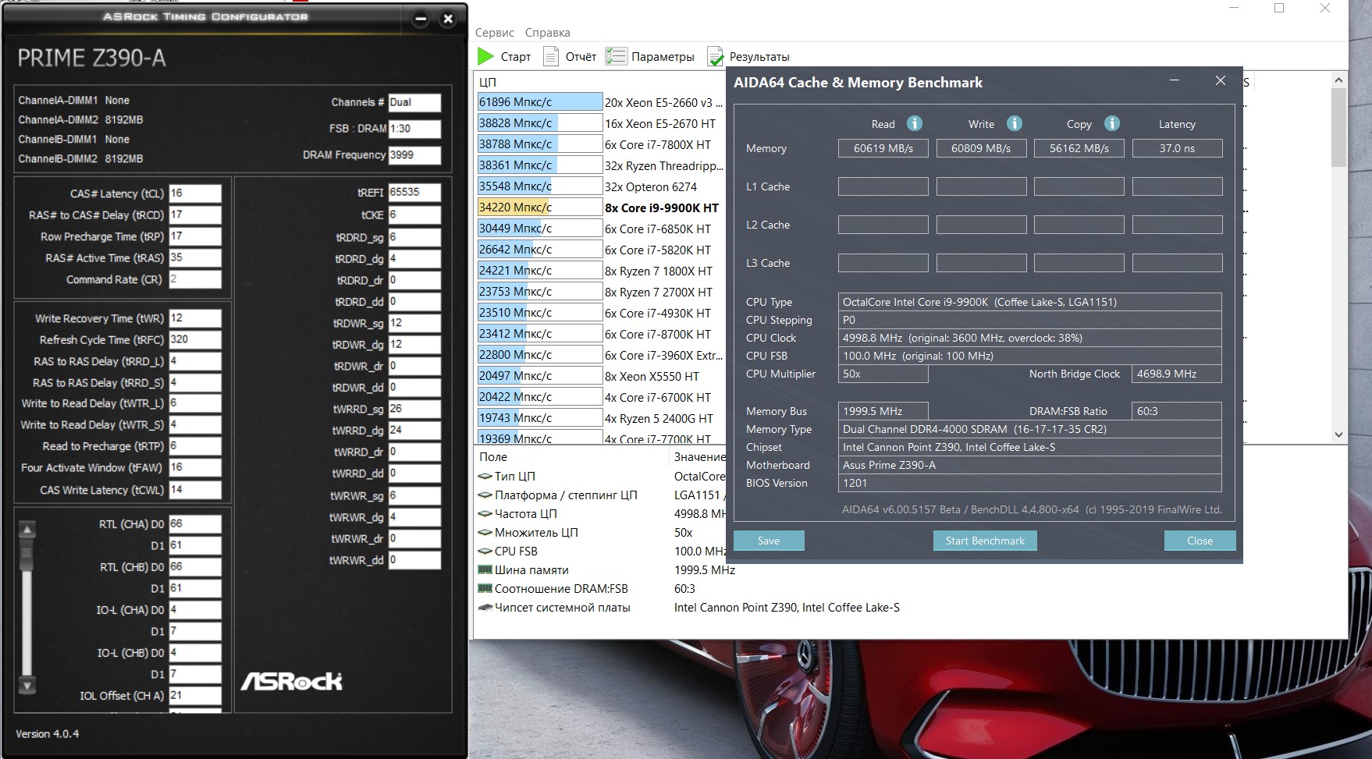Minimize the Cache & Memory Benchmark dialog

point(1175,80)
